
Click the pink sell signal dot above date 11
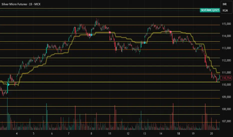[x=110, y=32]
